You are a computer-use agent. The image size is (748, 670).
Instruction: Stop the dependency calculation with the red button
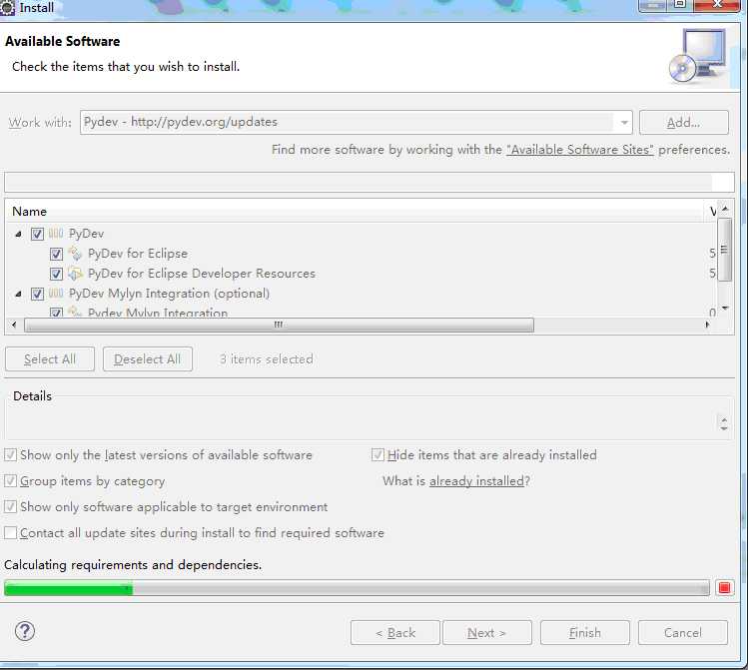tap(724, 588)
